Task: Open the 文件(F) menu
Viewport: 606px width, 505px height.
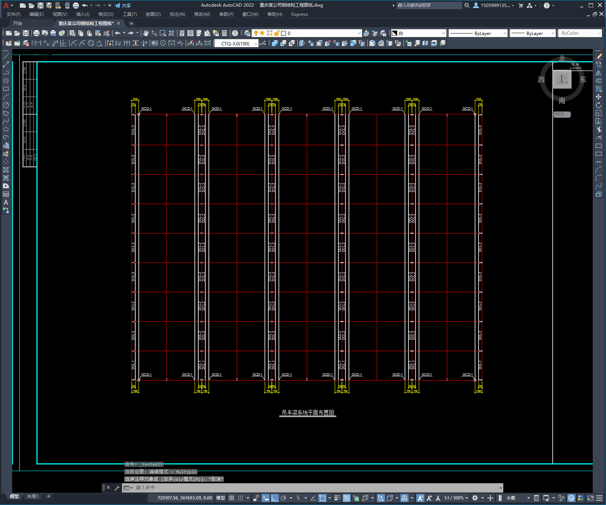Action: point(14,14)
